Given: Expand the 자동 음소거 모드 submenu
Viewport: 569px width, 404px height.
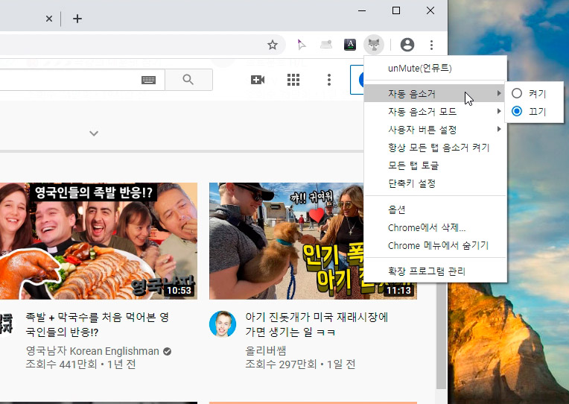Looking at the screenshot, I should tap(435, 112).
